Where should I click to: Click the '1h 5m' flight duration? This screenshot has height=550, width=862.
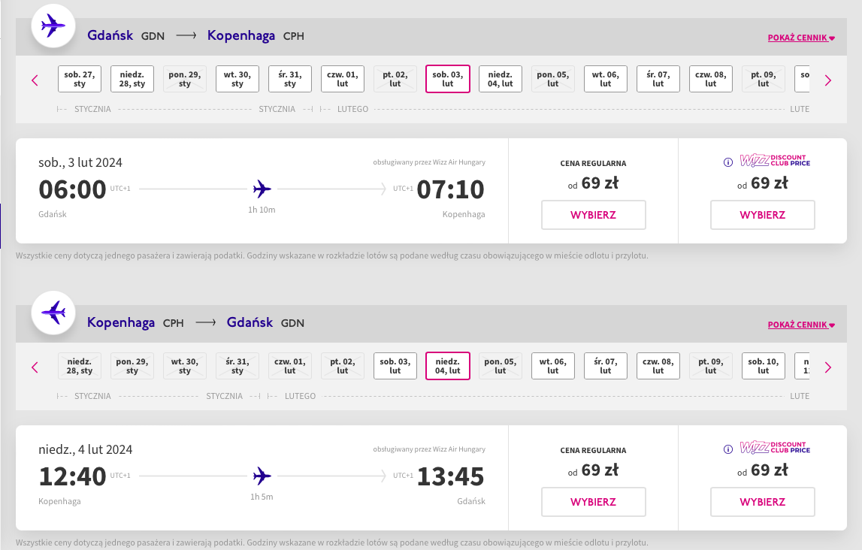click(x=262, y=497)
